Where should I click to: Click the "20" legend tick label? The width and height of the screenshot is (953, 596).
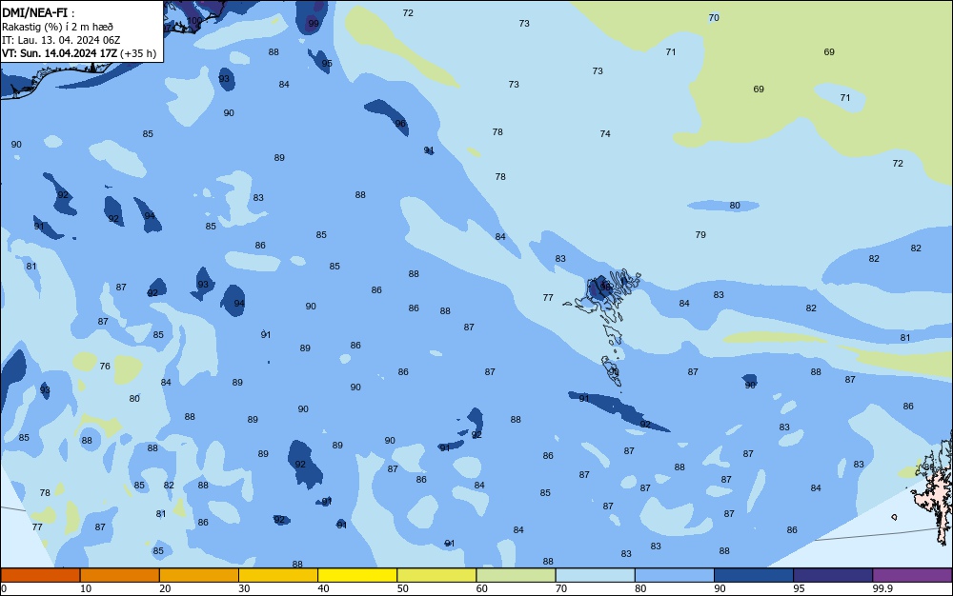pyautogui.click(x=165, y=588)
